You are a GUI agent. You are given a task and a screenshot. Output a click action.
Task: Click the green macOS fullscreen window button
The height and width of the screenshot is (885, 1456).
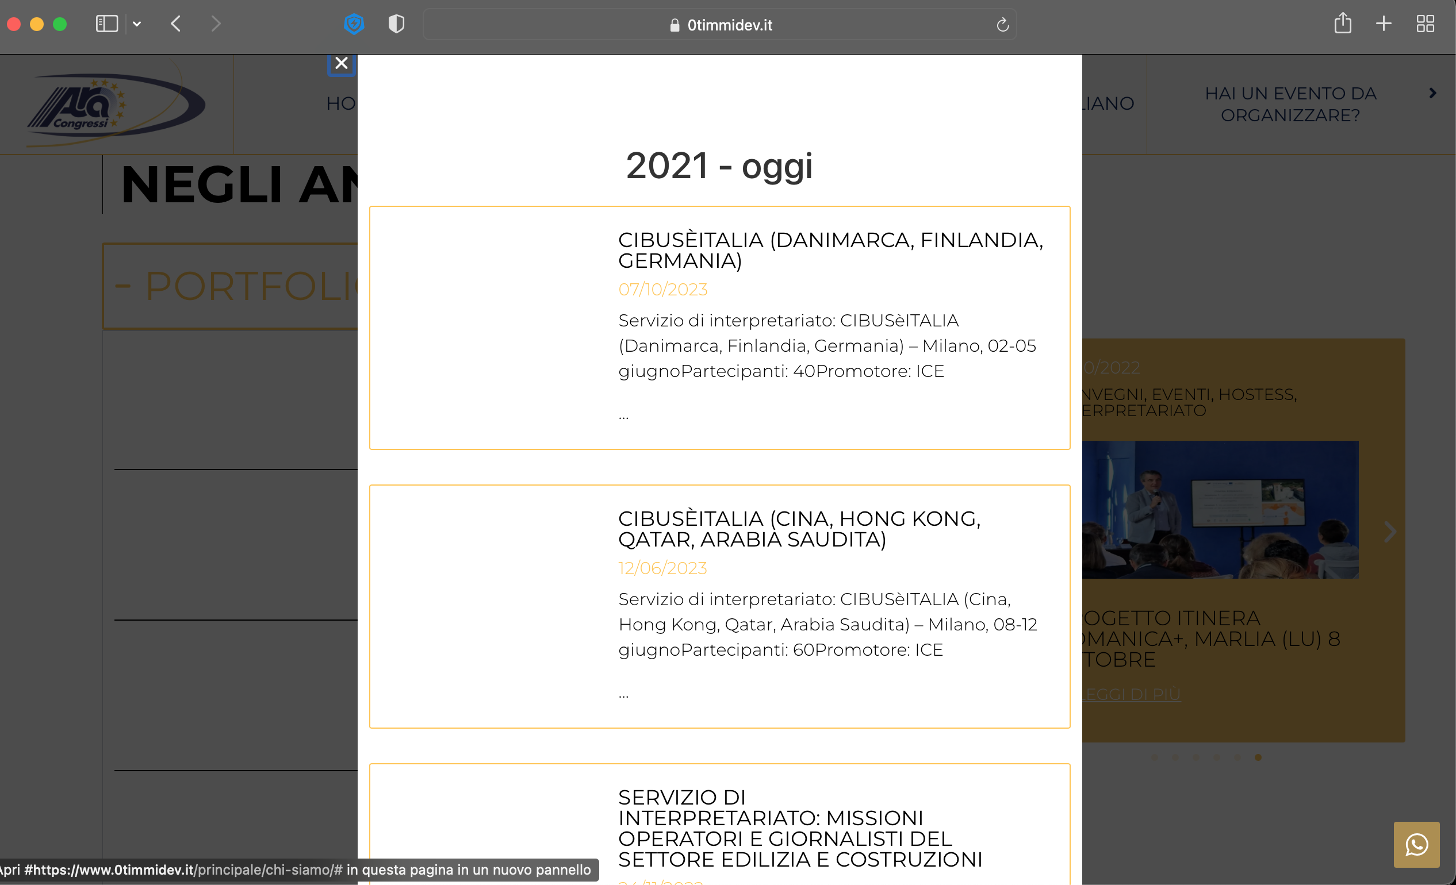(x=60, y=24)
